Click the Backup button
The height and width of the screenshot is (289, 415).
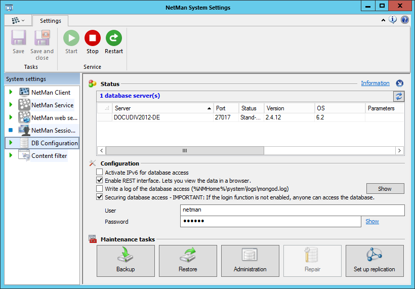126,261
